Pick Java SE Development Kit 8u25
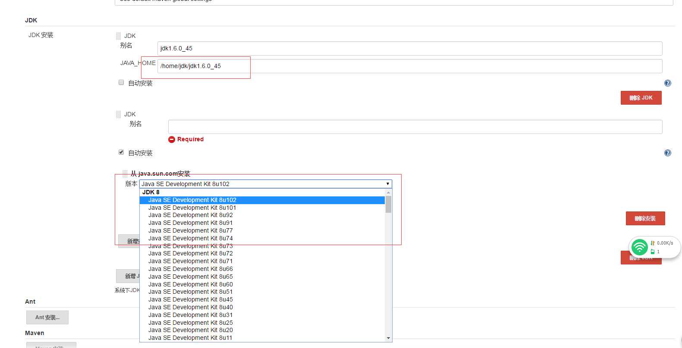 pos(262,323)
